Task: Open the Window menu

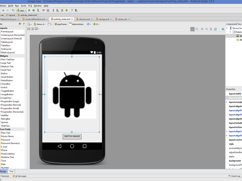Action: (38, 6)
